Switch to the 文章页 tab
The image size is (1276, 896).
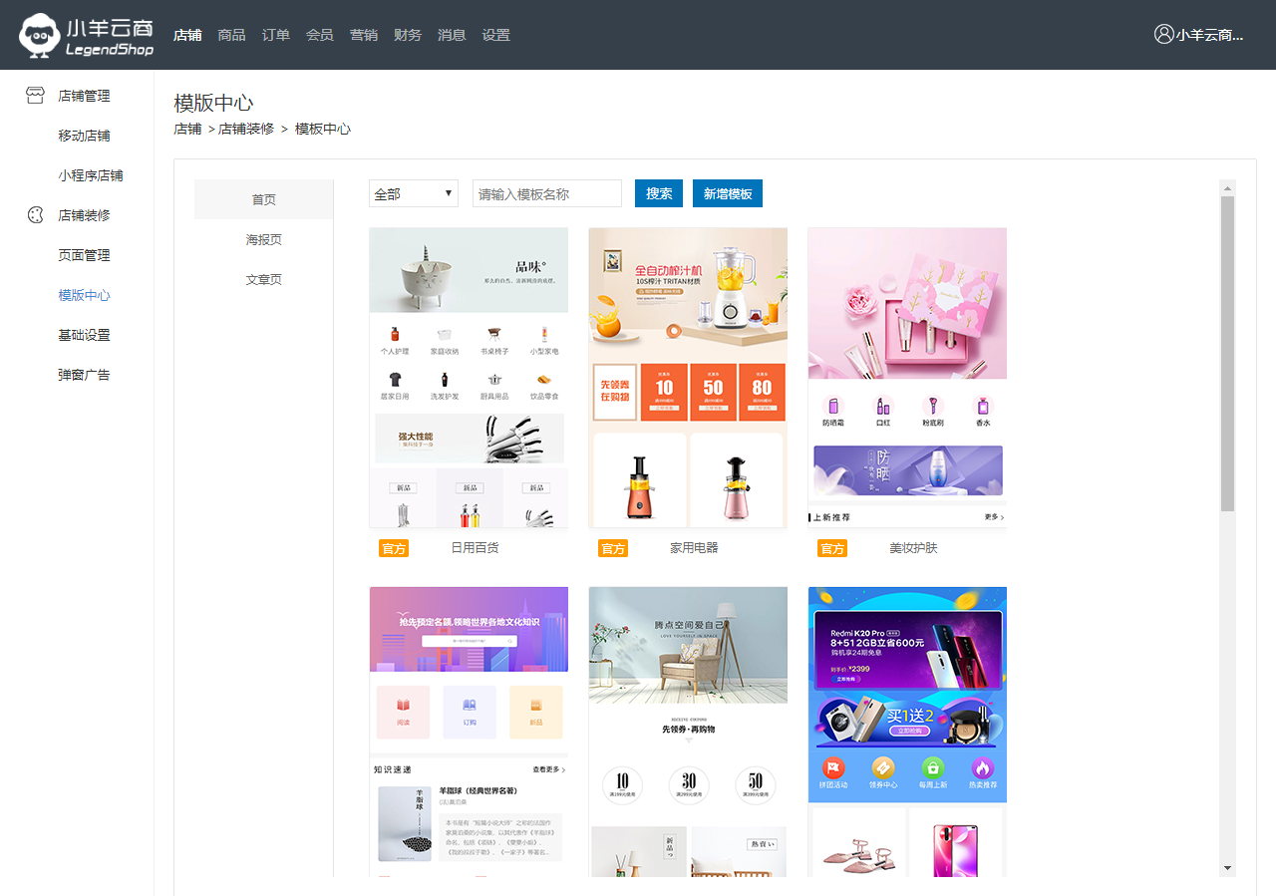(264, 279)
